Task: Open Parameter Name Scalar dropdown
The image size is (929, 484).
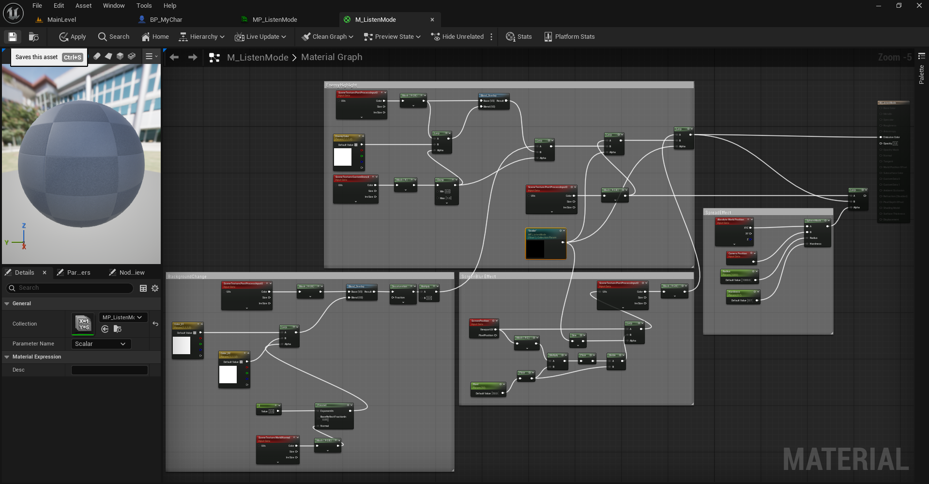Action: pyautogui.click(x=101, y=344)
